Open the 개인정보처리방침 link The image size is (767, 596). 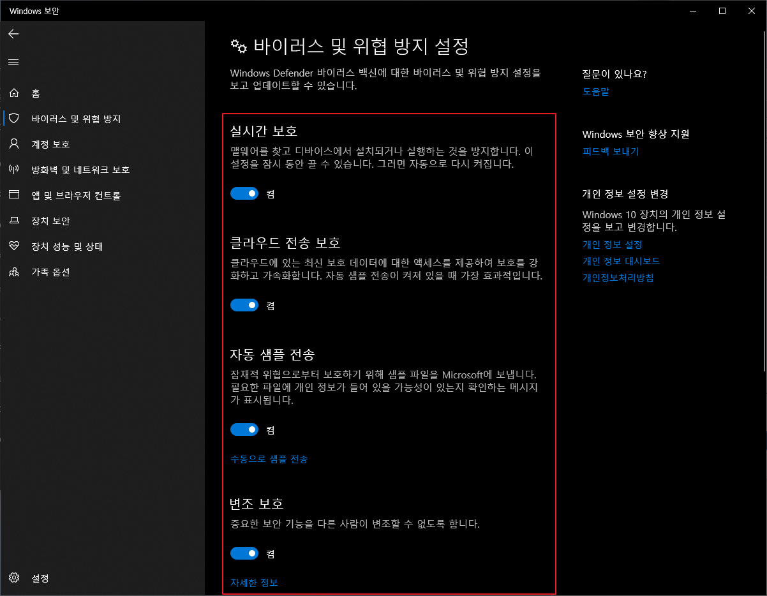pos(618,278)
